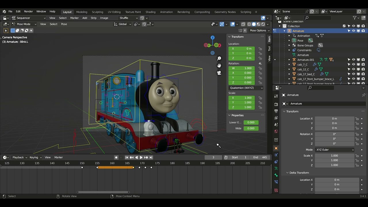
Task: Uncheck the Collection exclude checkbox
Action: tap(344, 26)
